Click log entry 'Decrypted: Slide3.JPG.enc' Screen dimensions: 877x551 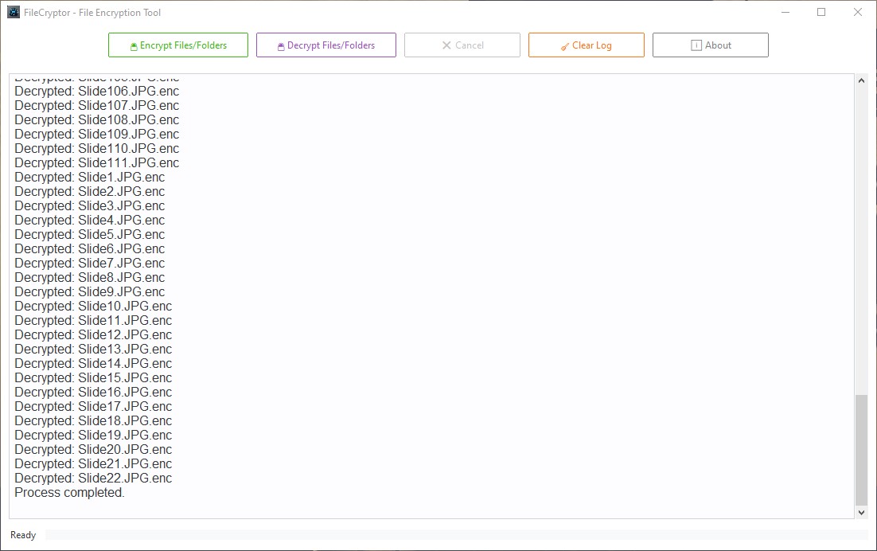pyautogui.click(x=89, y=206)
